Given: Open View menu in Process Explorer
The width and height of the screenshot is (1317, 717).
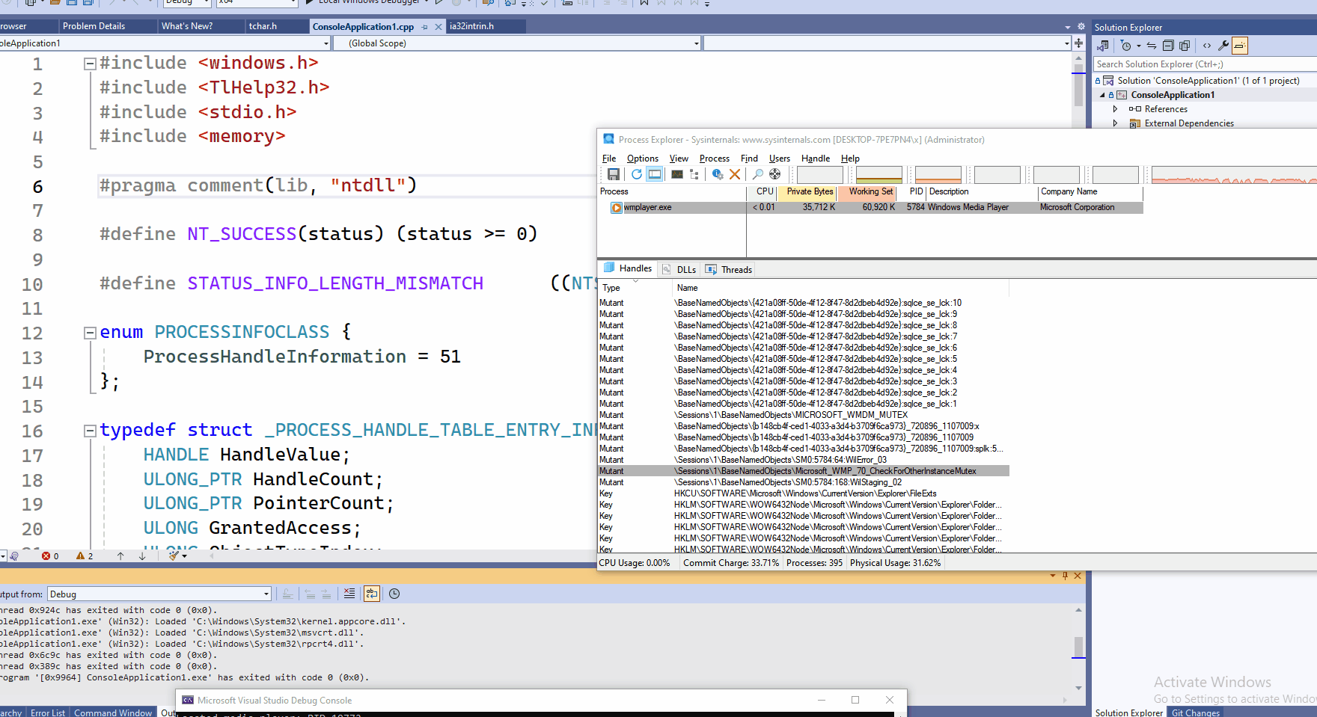Looking at the screenshot, I should 679,159.
